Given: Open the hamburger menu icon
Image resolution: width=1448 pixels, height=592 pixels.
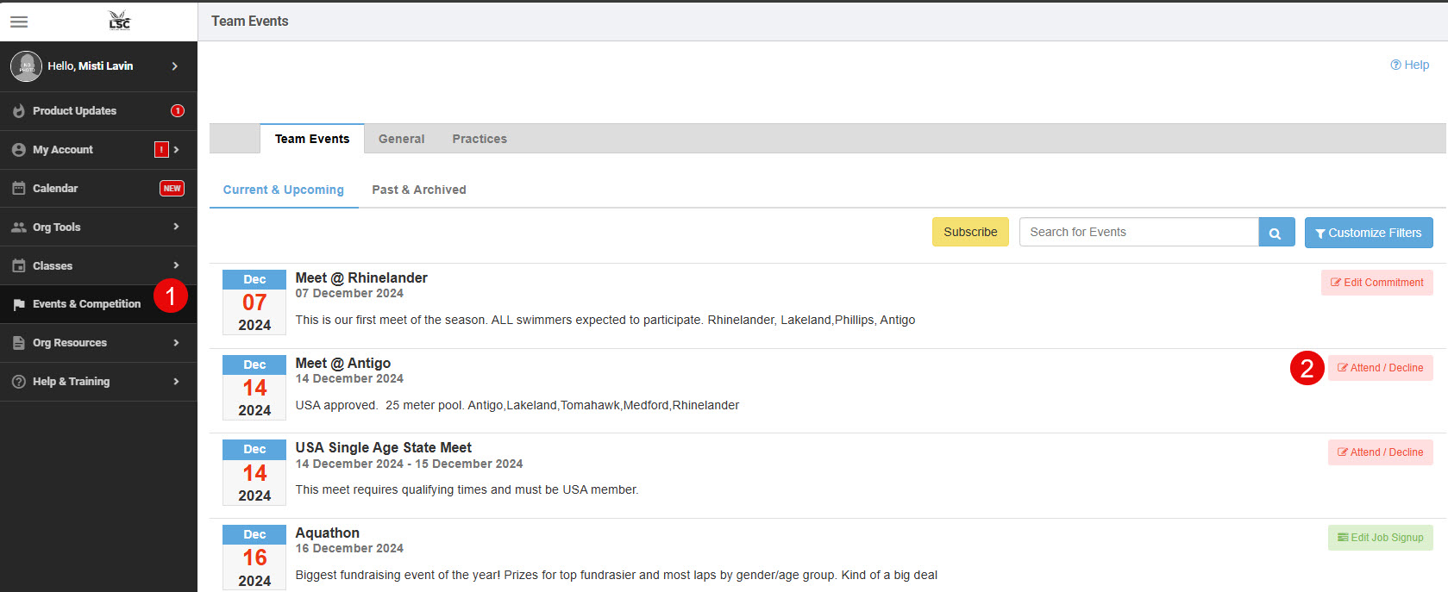Looking at the screenshot, I should coord(19,22).
